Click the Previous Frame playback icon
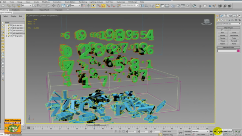Viewport: 242px width, 136px height. tap(215, 131)
